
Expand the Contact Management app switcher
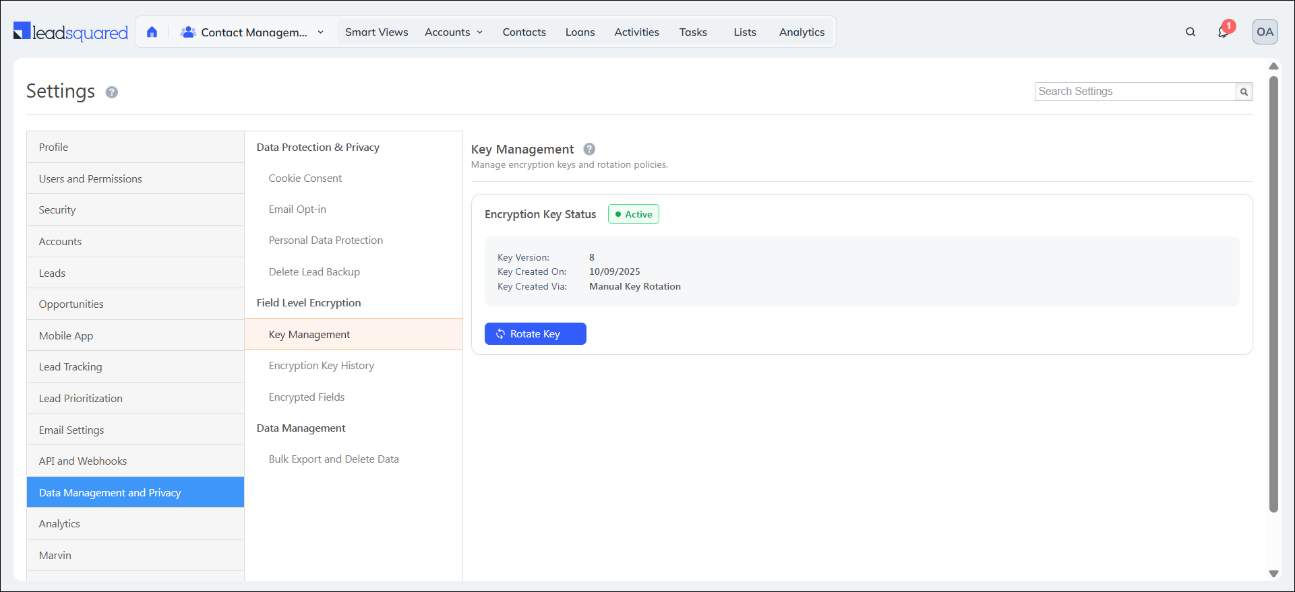253,32
